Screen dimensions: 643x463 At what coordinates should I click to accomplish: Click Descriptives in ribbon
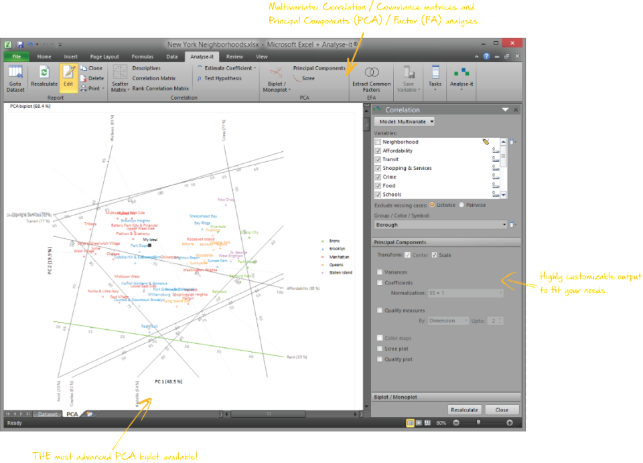click(147, 68)
